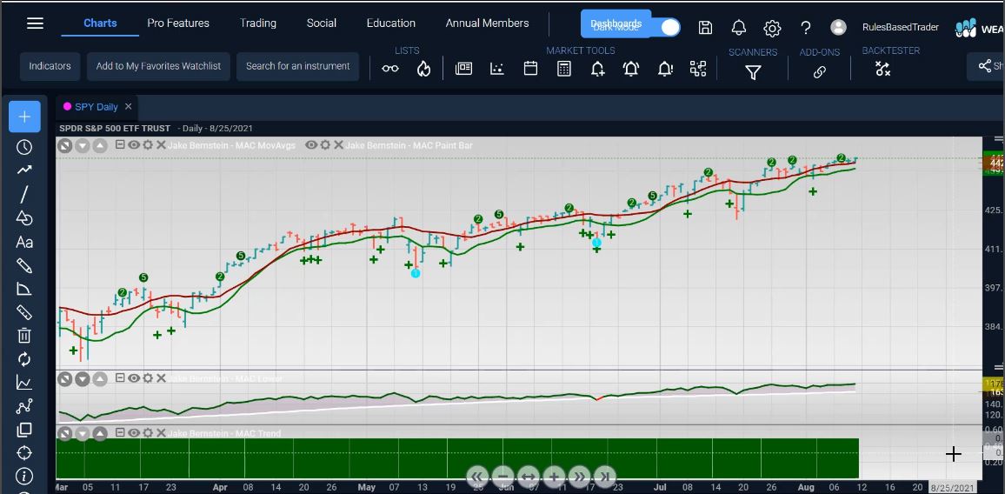
Task: Select the pencil freehand tool
Action: (24, 265)
